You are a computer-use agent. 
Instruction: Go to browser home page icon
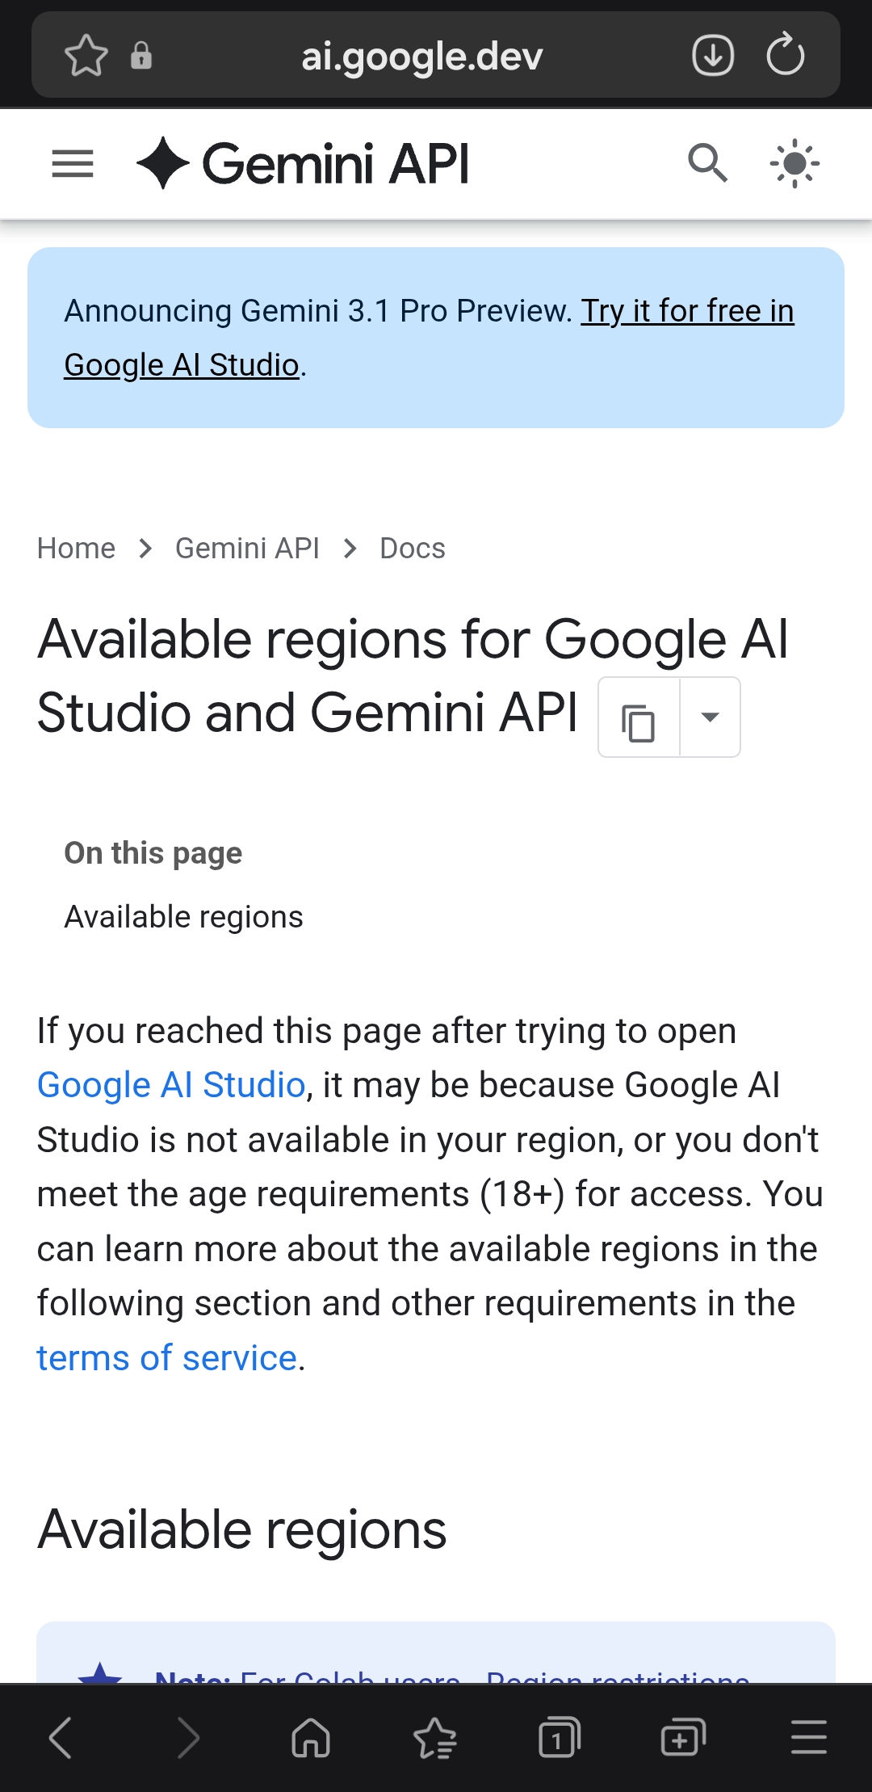pos(311,1738)
